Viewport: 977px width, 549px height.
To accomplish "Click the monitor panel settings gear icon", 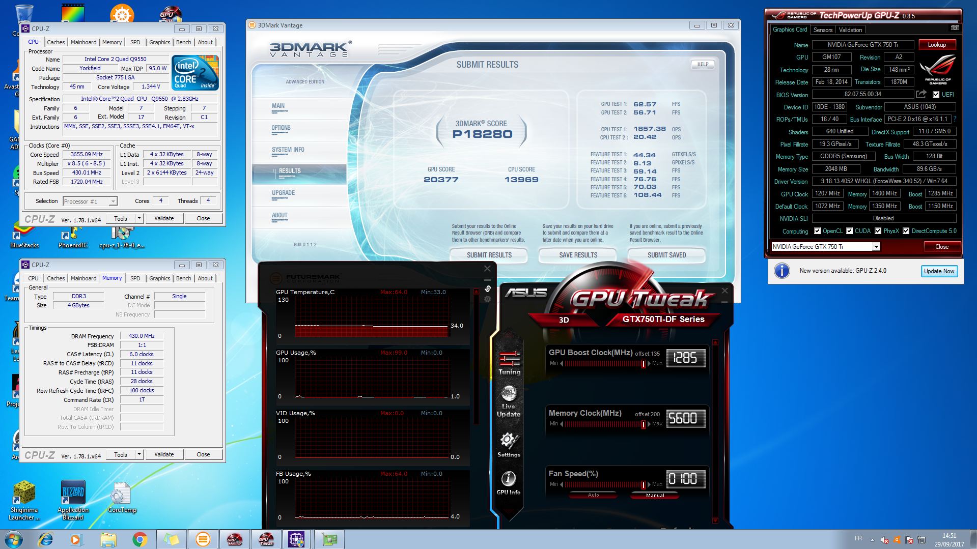I will [x=487, y=299].
